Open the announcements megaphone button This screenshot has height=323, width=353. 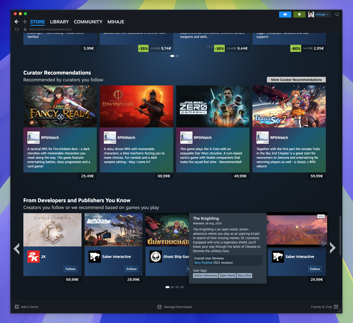(285, 14)
